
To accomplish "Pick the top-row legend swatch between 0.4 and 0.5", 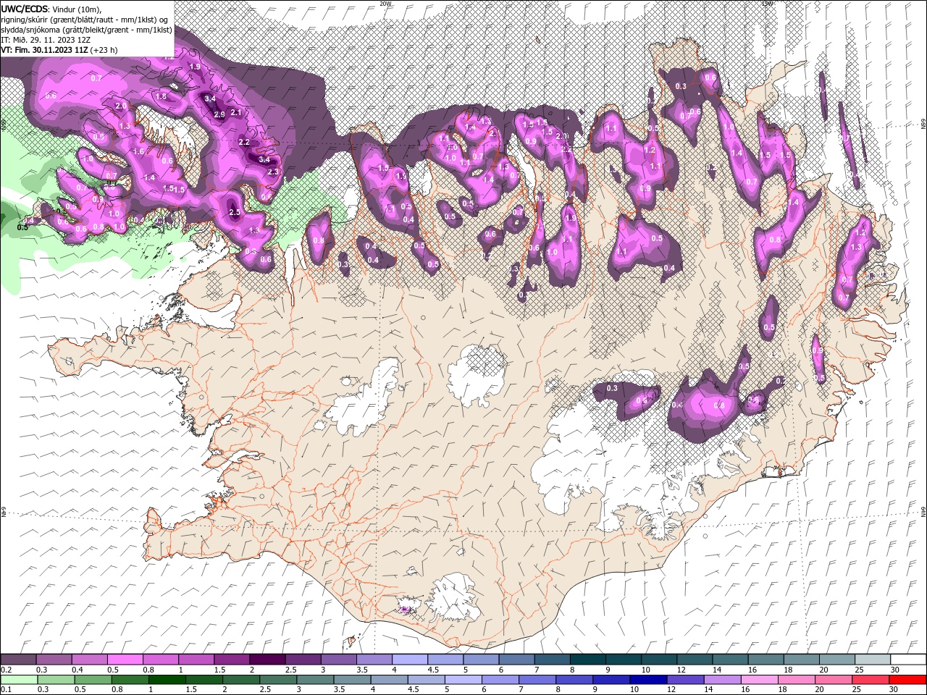I will (x=89, y=660).
